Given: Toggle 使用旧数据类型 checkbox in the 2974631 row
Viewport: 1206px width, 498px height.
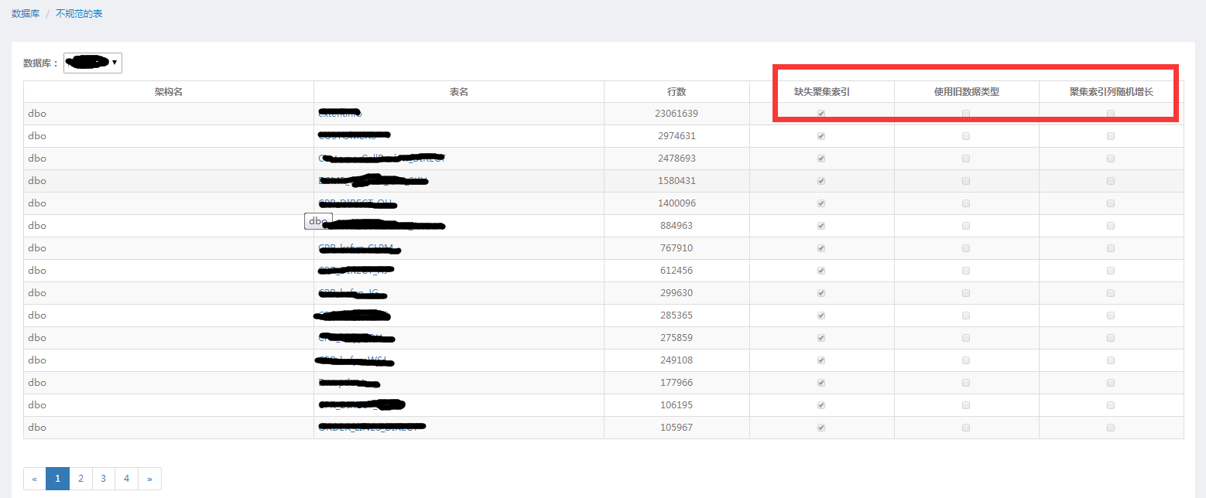Looking at the screenshot, I should [966, 136].
